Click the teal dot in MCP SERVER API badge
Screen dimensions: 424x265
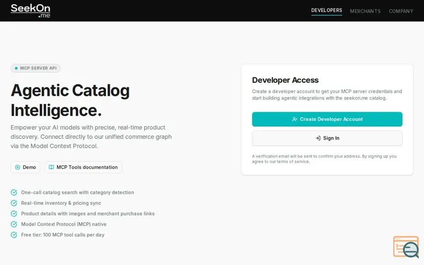tap(16, 68)
